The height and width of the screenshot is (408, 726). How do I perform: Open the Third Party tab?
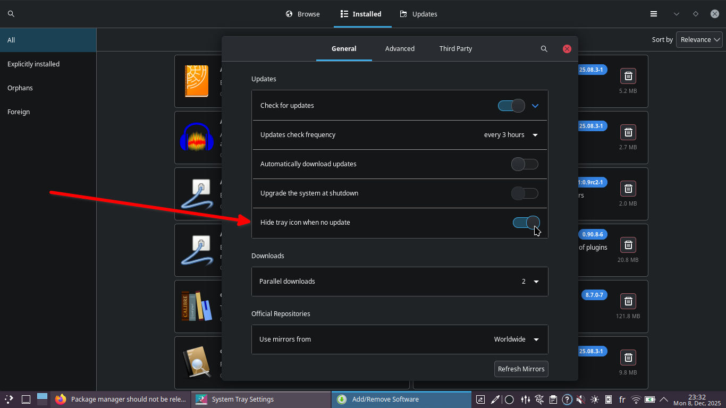tap(455, 49)
